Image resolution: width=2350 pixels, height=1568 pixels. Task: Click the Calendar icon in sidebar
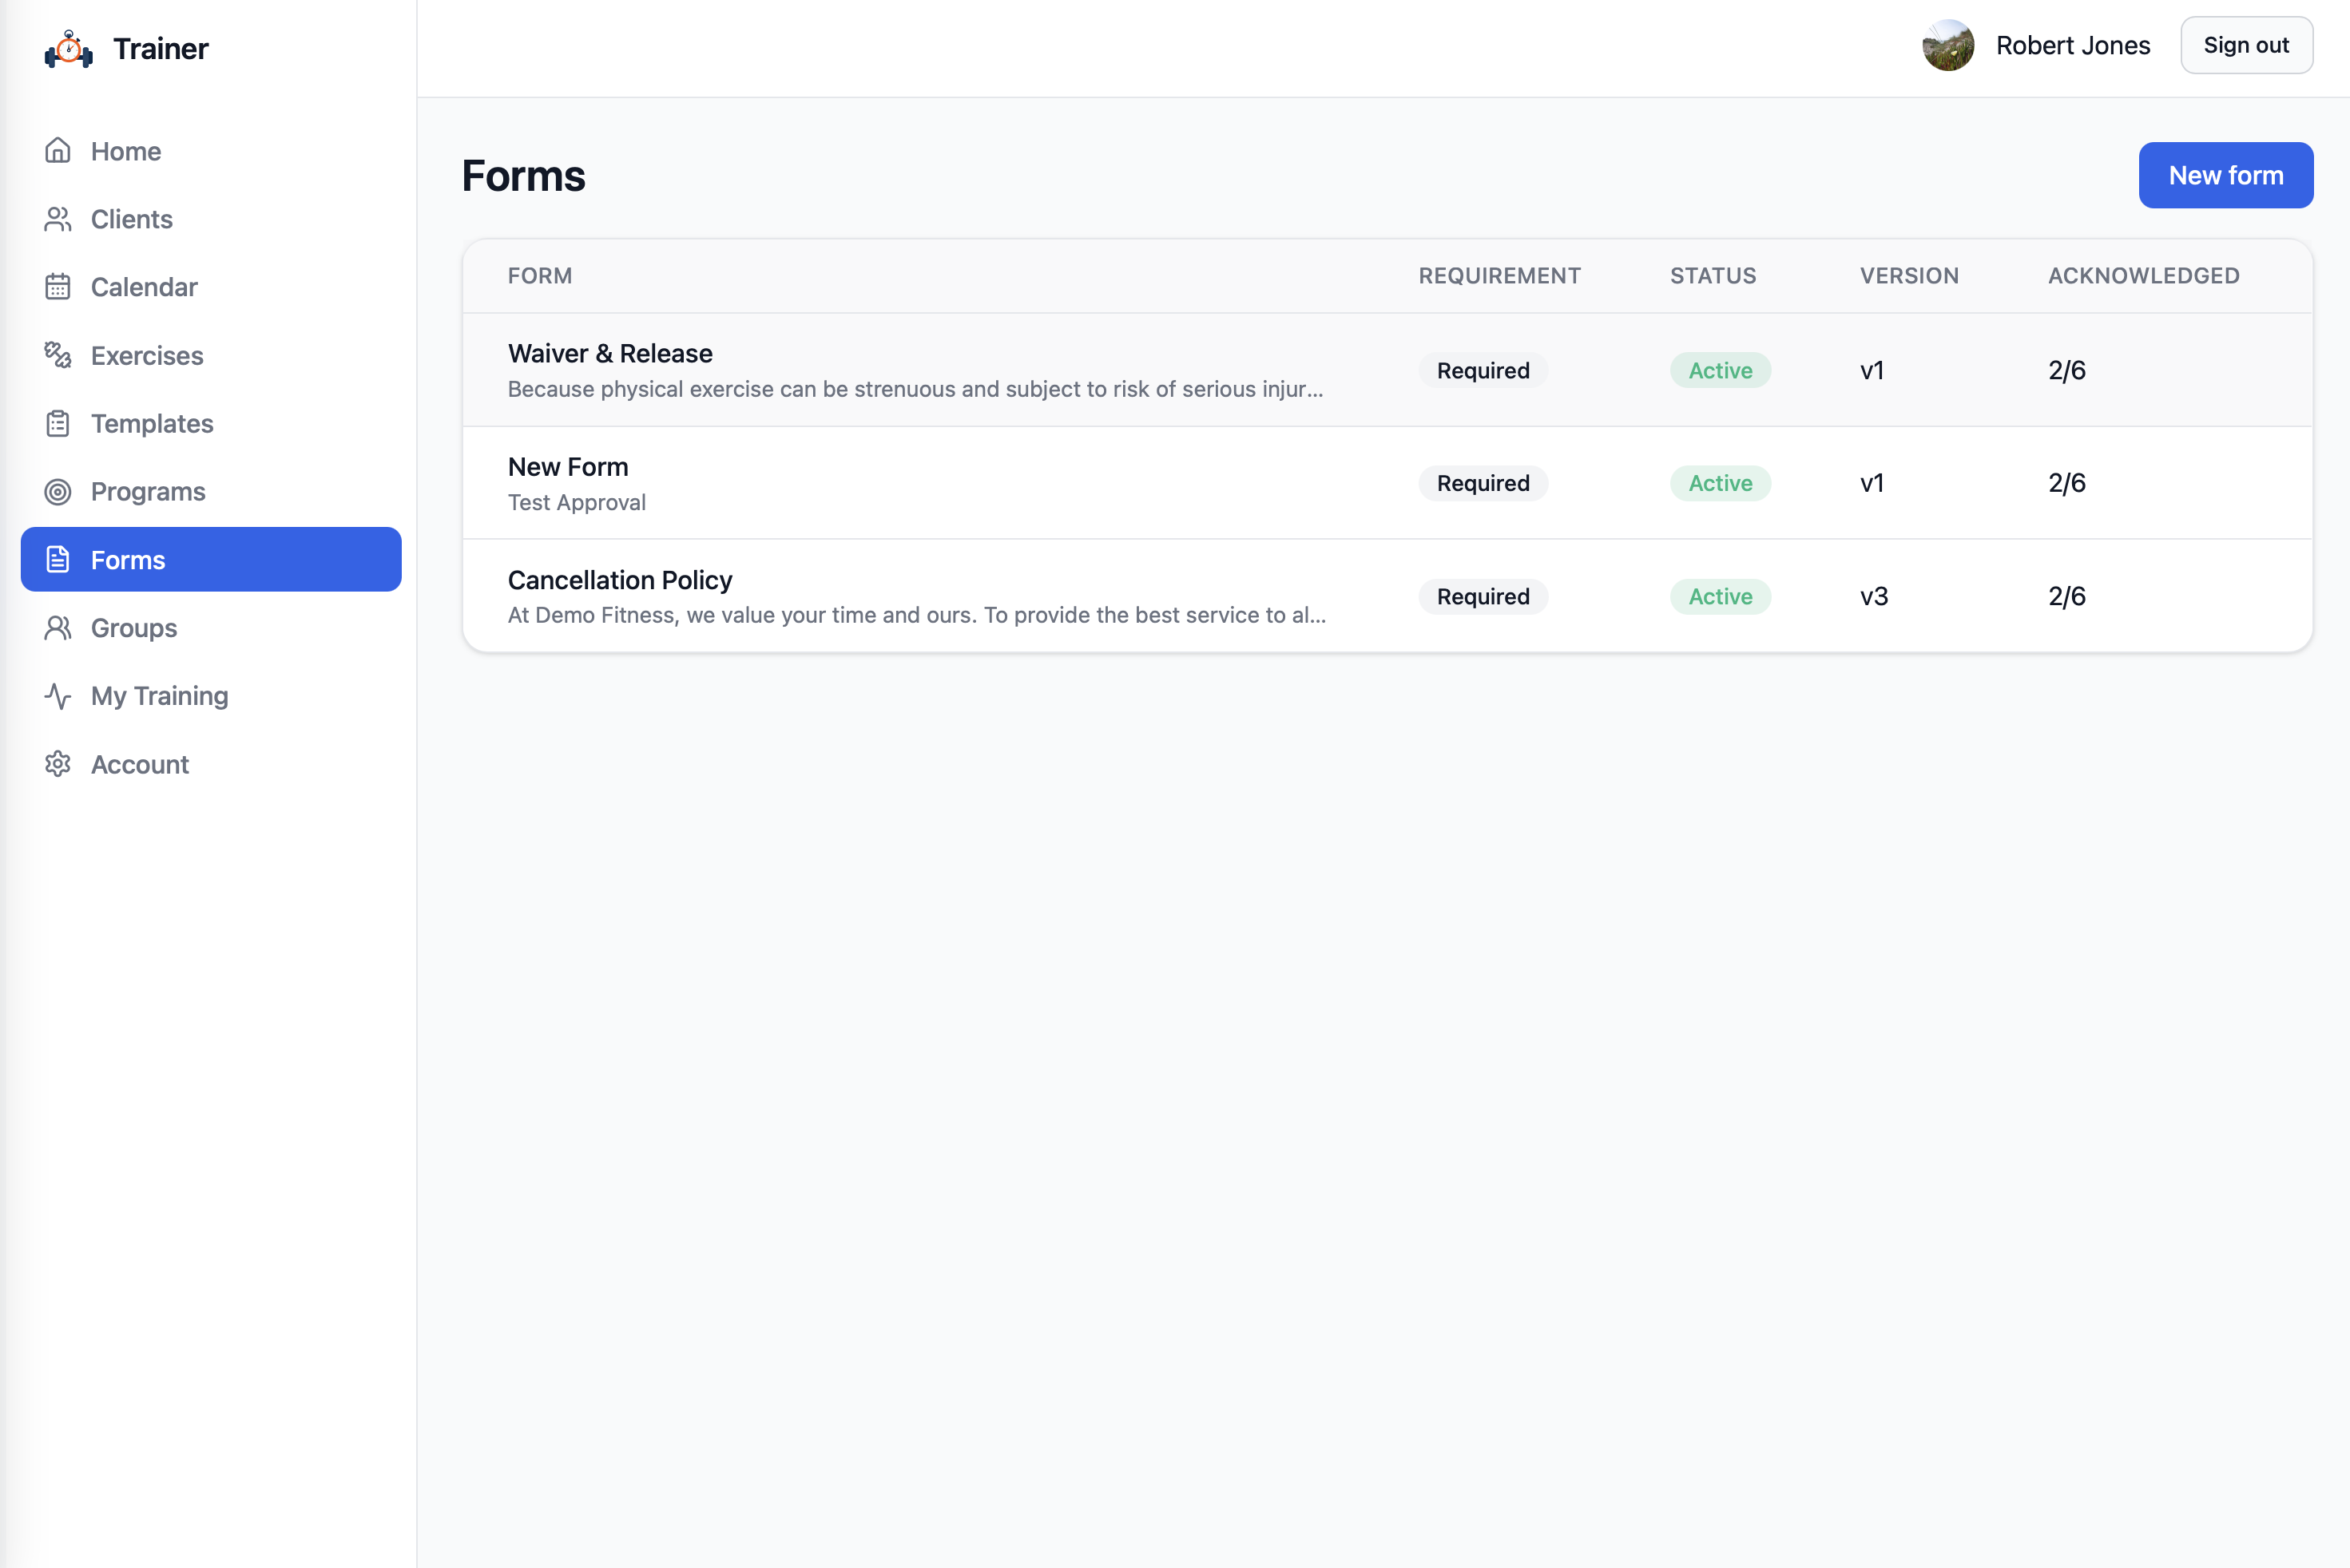click(58, 287)
